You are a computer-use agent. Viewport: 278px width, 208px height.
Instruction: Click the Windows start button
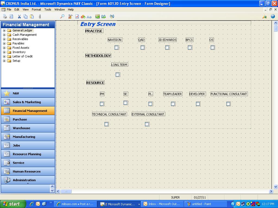coord(13,204)
